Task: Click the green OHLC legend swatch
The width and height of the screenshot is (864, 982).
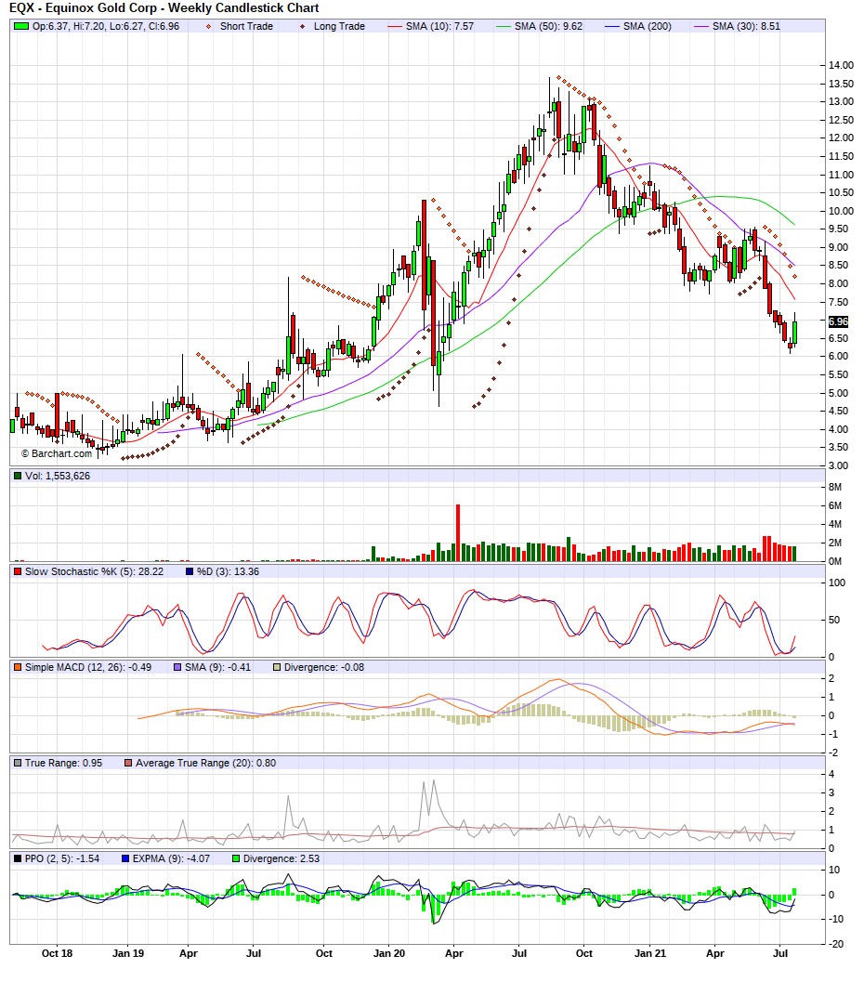Action: pyautogui.click(x=22, y=26)
